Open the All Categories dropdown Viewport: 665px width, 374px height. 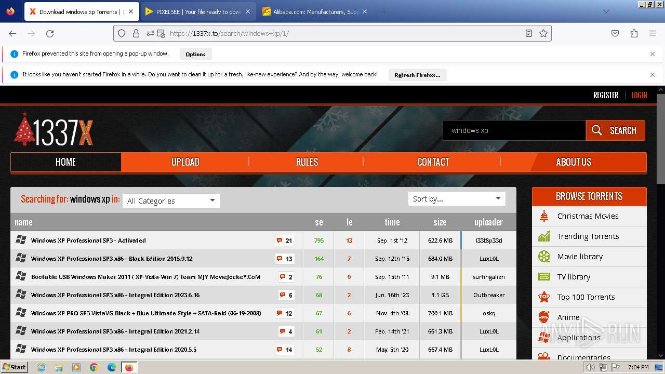tap(171, 201)
